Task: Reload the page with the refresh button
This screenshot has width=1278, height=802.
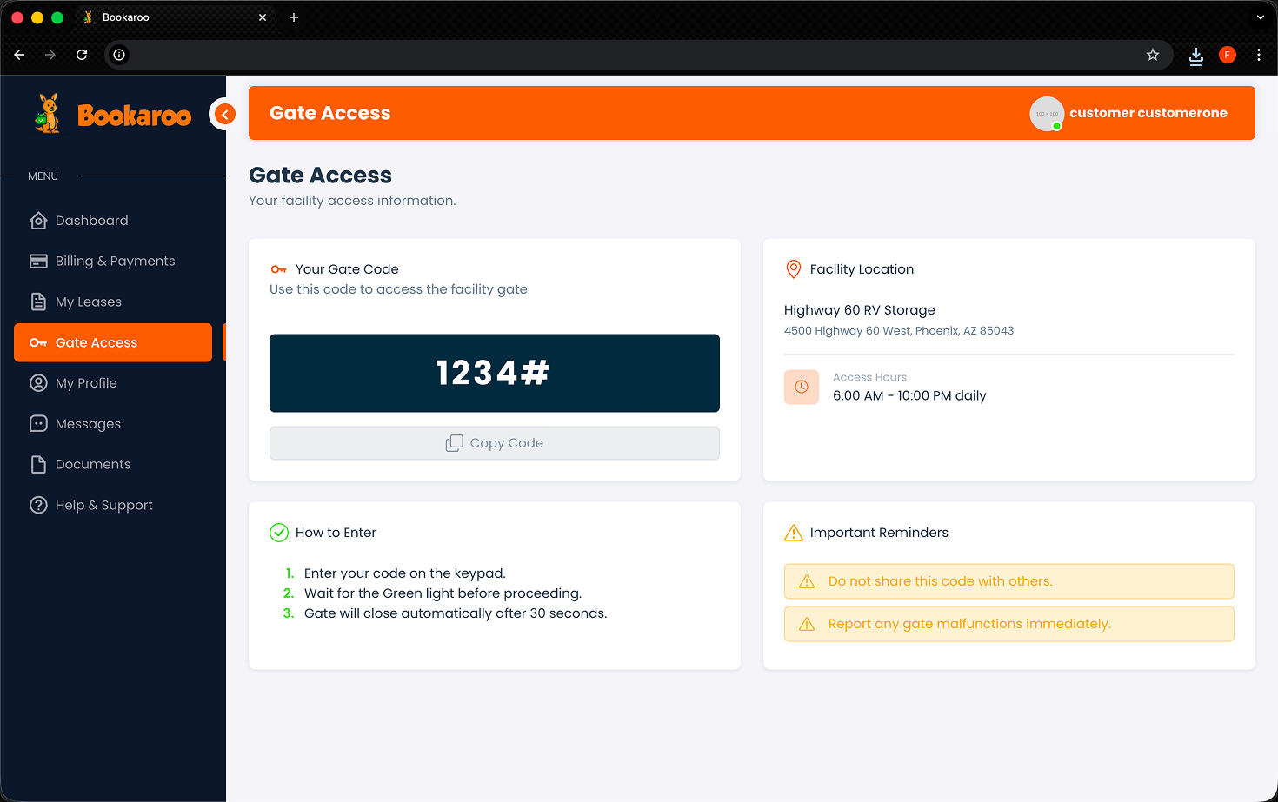Action: pyautogui.click(x=82, y=55)
